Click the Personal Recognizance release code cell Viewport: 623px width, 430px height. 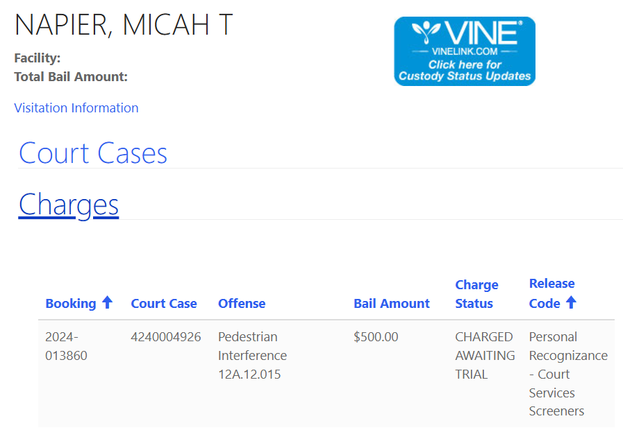[x=567, y=374]
